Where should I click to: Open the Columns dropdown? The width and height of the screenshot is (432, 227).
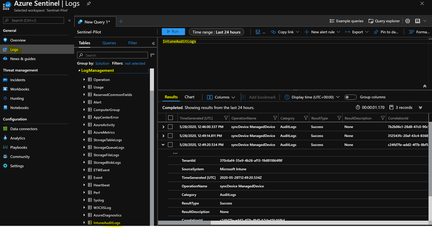point(221,97)
